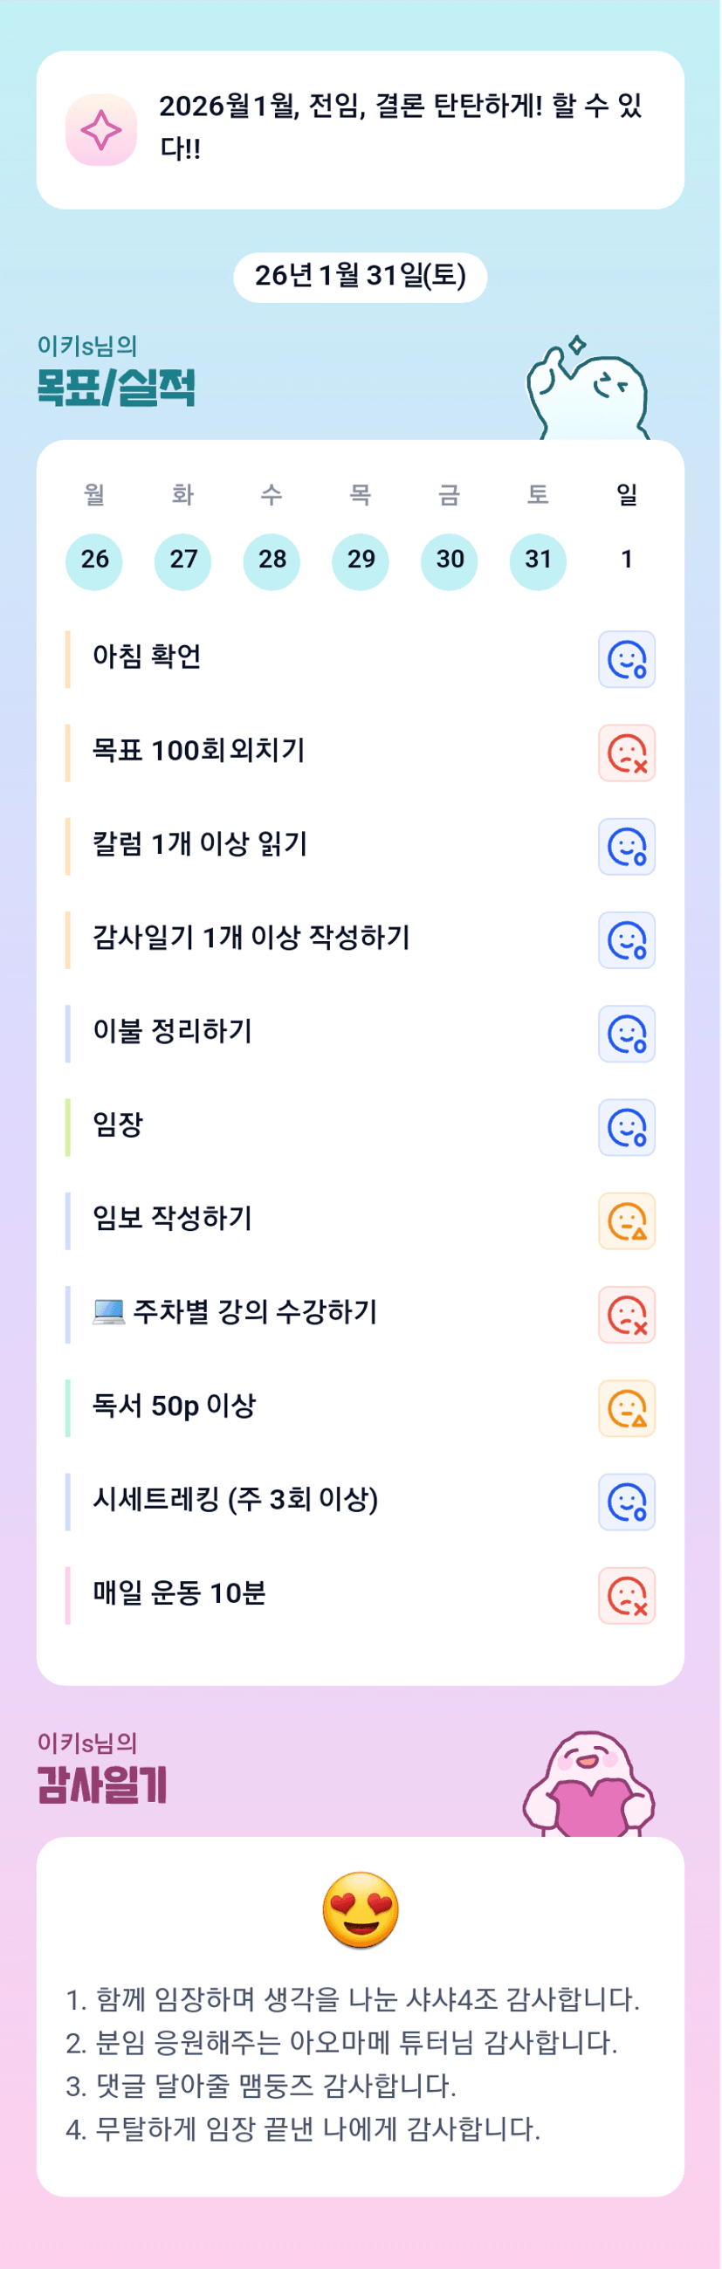The width and height of the screenshot is (722, 2269).
Task: Open the 26년 1월 31일(토) date selector
Action: click(360, 277)
